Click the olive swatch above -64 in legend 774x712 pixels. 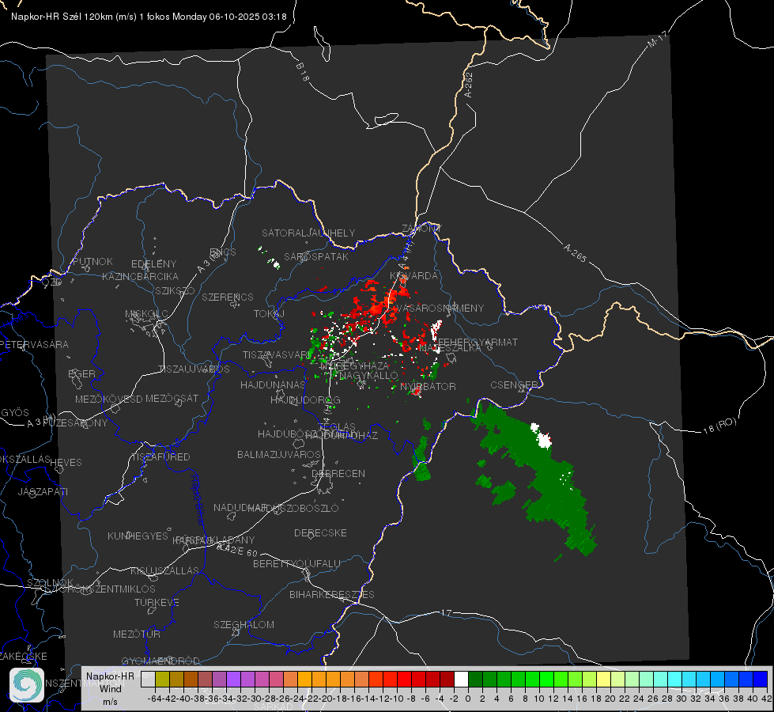[x=162, y=679]
